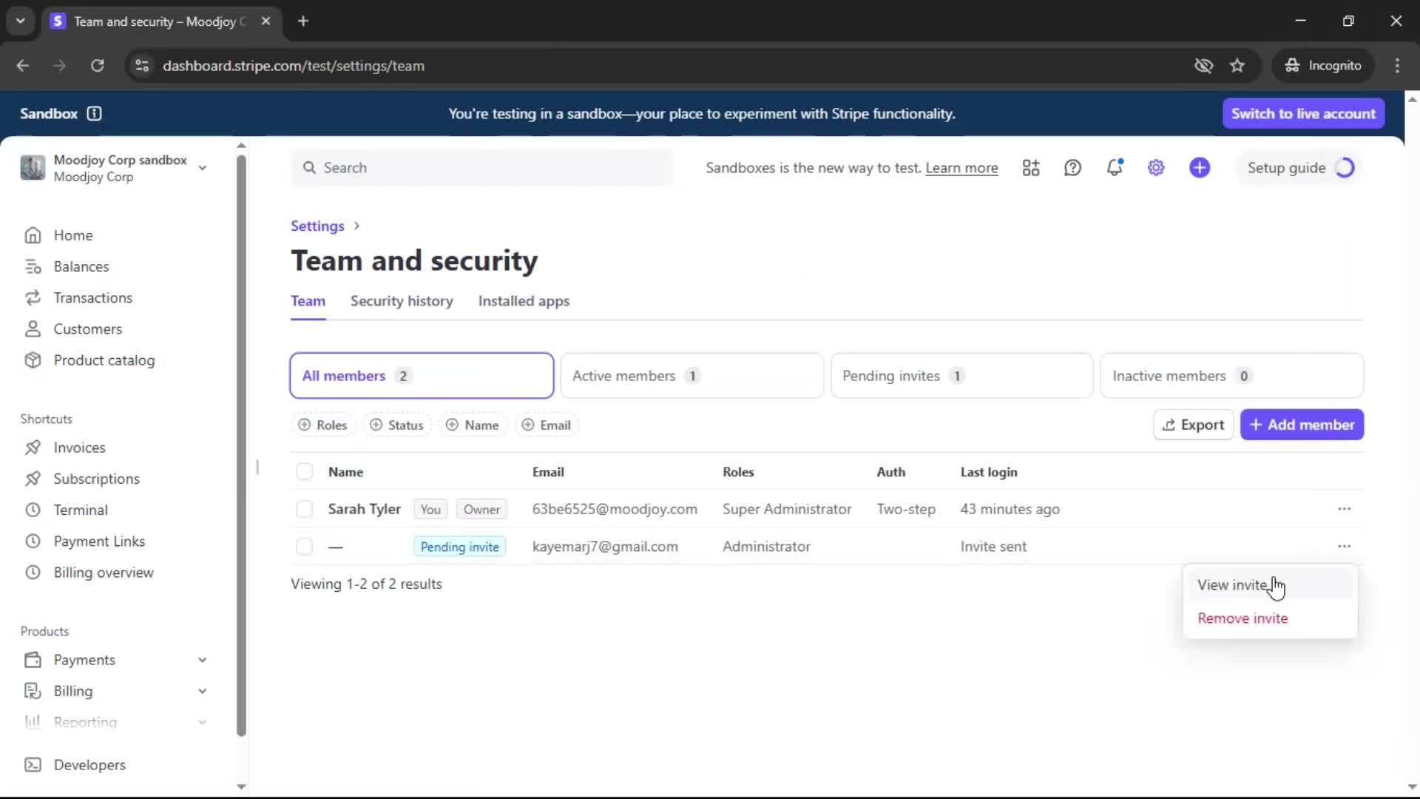Image resolution: width=1420 pixels, height=799 pixels.
Task: Open Billing overview shortcut
Action: point(103,573)
